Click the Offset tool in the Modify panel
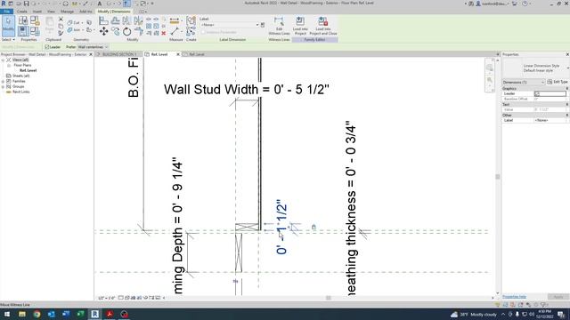The image size is (570, 320). [115, 20]
